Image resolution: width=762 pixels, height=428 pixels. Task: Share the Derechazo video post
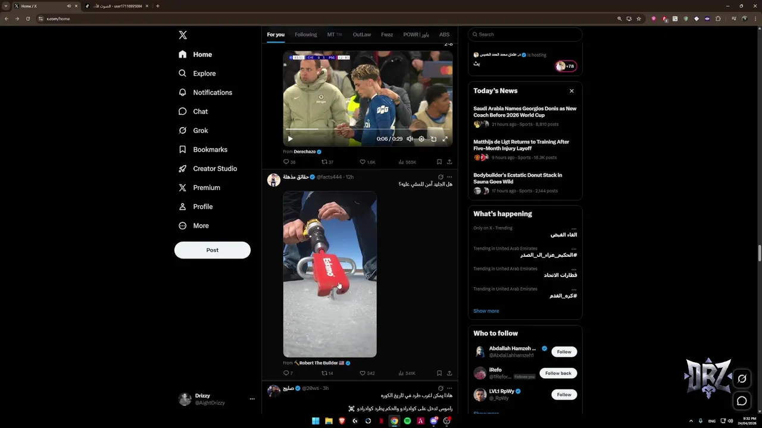(449, 162)
